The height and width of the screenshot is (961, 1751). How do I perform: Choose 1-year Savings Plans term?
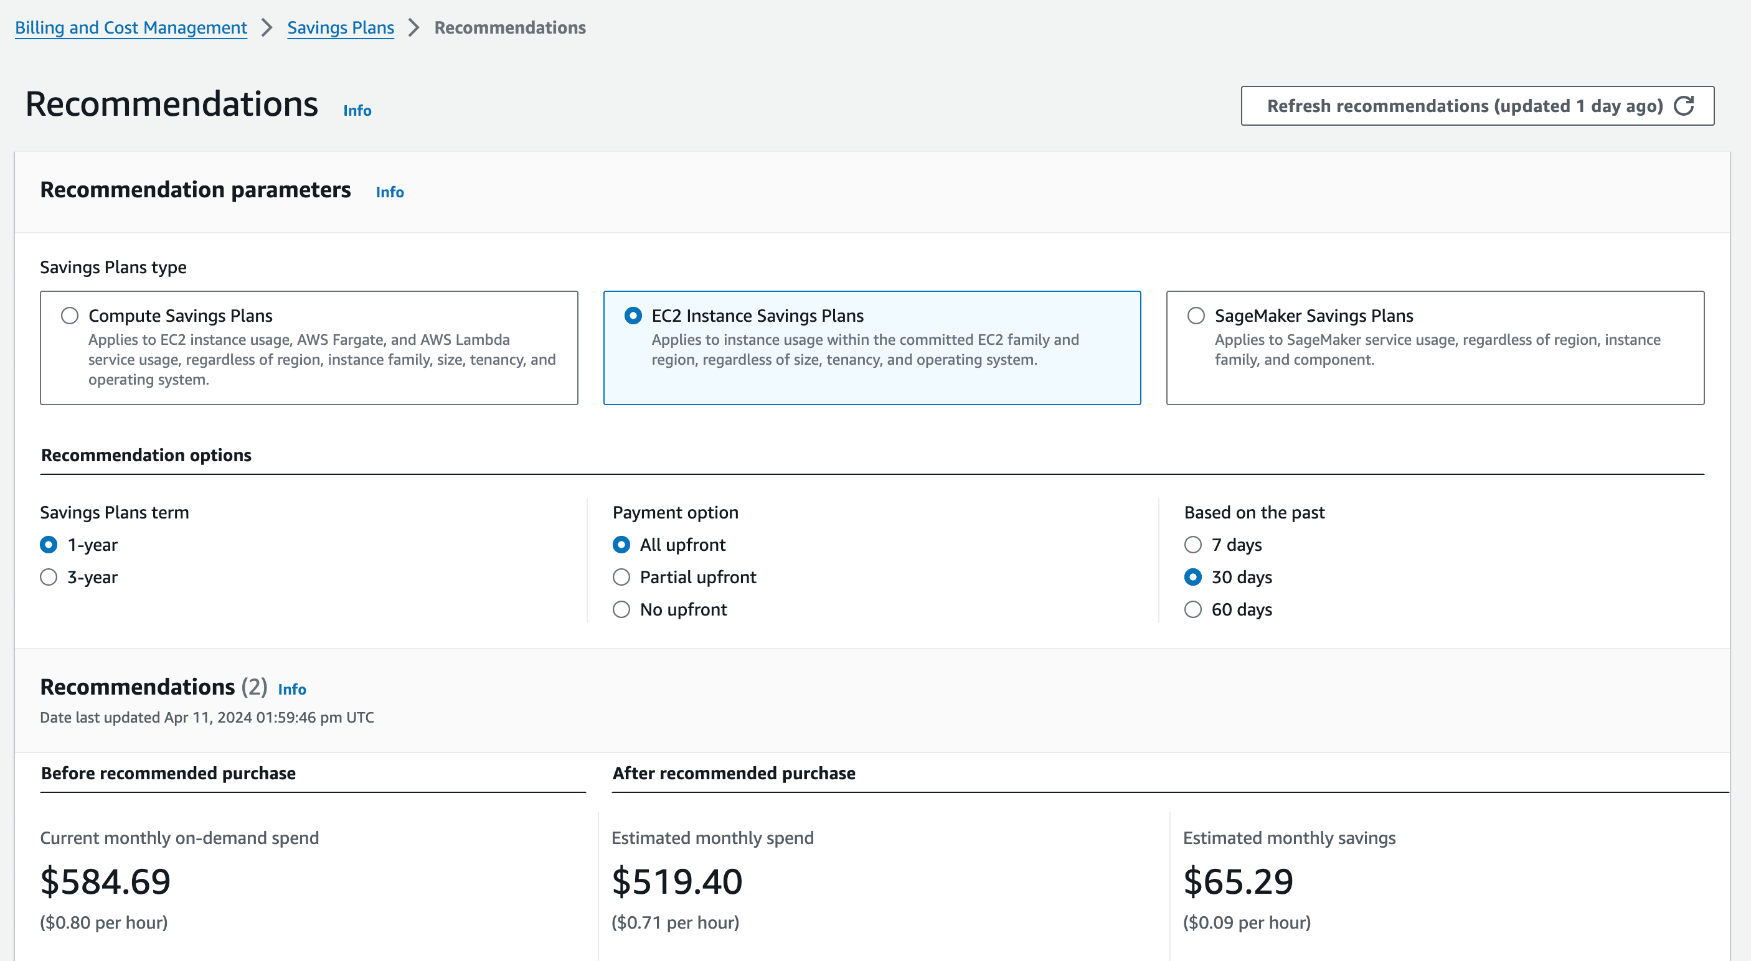click(x=49, y=545)
